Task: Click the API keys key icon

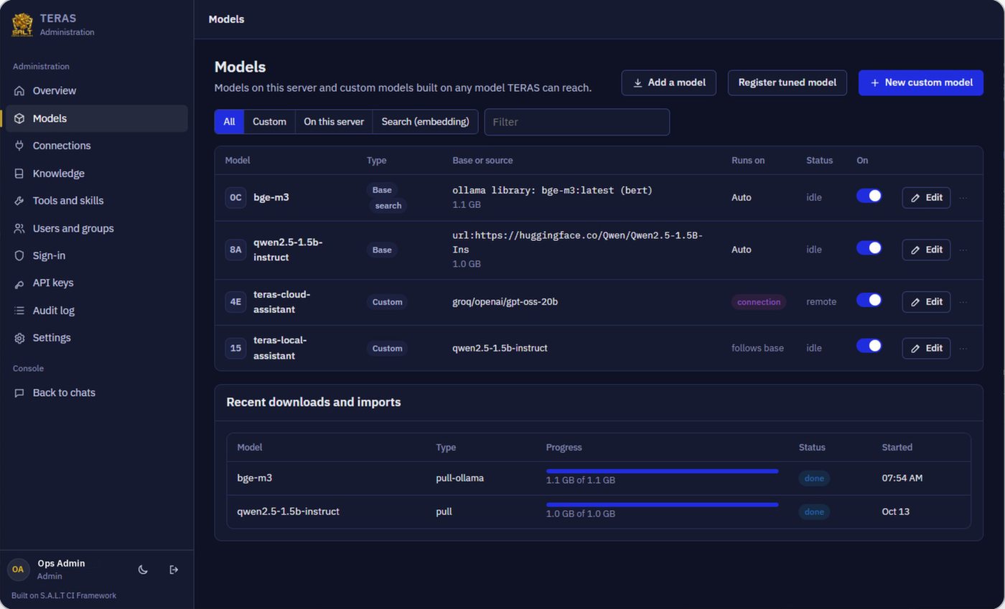Action: [19, 283]
